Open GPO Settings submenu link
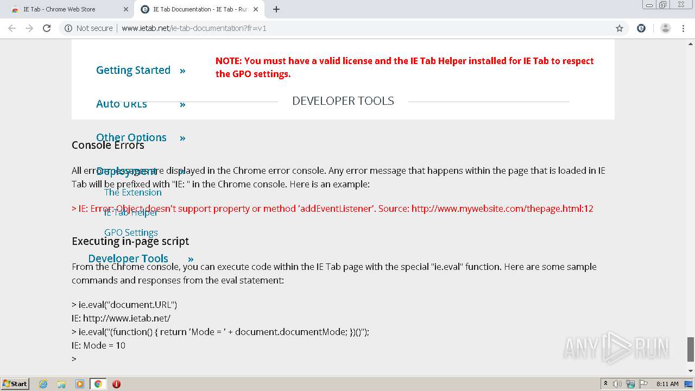The width and height of the screenshot is (695, 391). (x=131, y=232)
